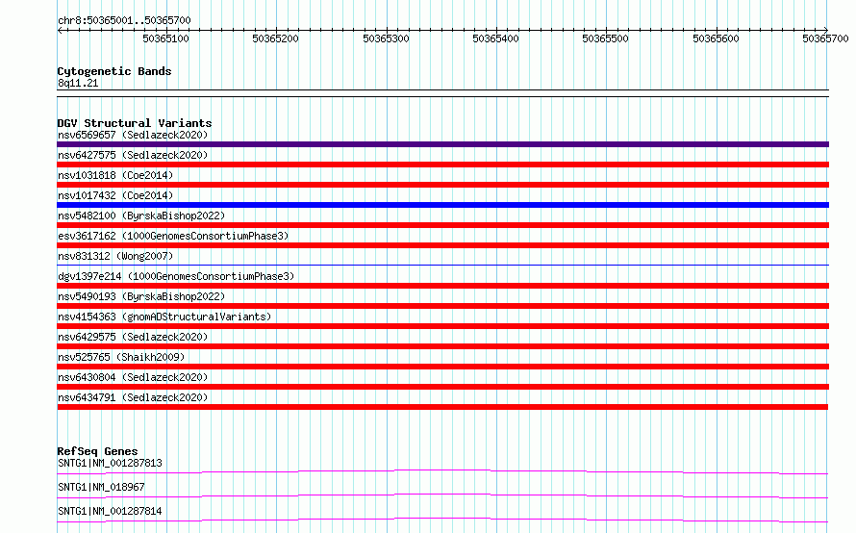This screenshot has width=856, height=533.
Task: Click the chr8:50365001..50365700 region label
Action: click(124, 20)
